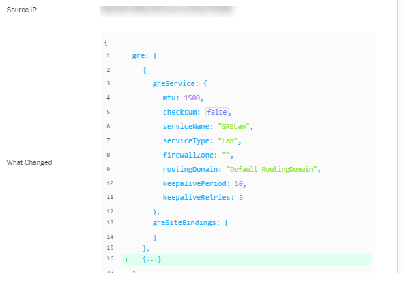Select the keepaliveRetries value 3

click(x=241, y=197)
